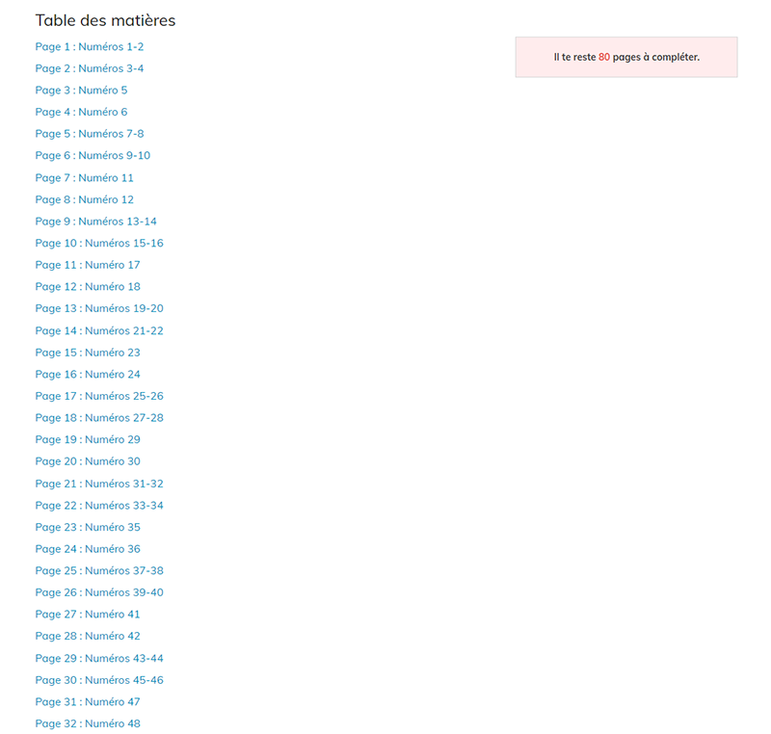The width and height of the screenshot is (771, 734).
Task: Open Page 13 : Numéros 19-20
Action: pos(99,308)
